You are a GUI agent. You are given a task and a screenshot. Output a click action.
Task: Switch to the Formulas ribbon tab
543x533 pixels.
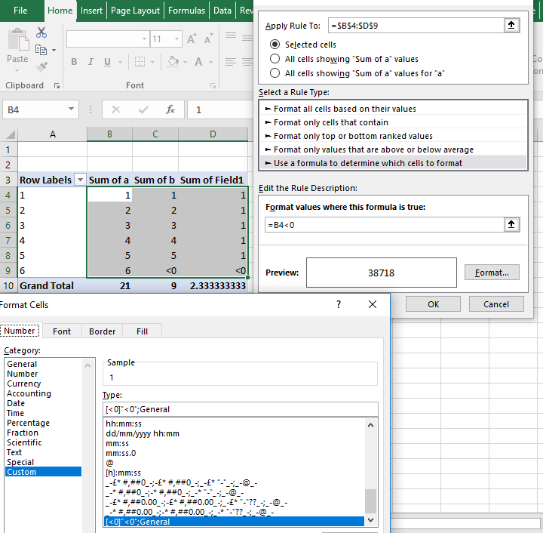click(186, 11)
